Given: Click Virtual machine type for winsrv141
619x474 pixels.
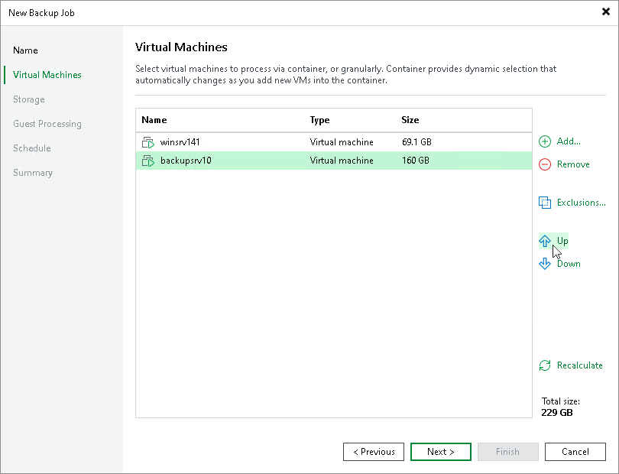Looking at the screenshot, I should [342, 142].
